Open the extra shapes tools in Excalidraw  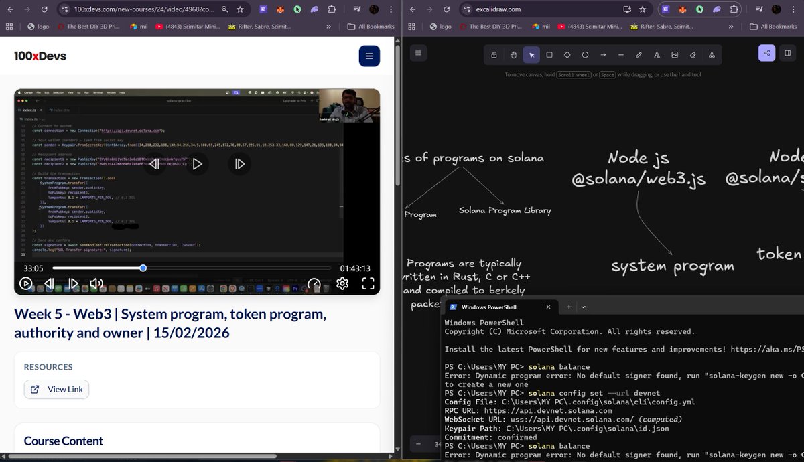711,55
